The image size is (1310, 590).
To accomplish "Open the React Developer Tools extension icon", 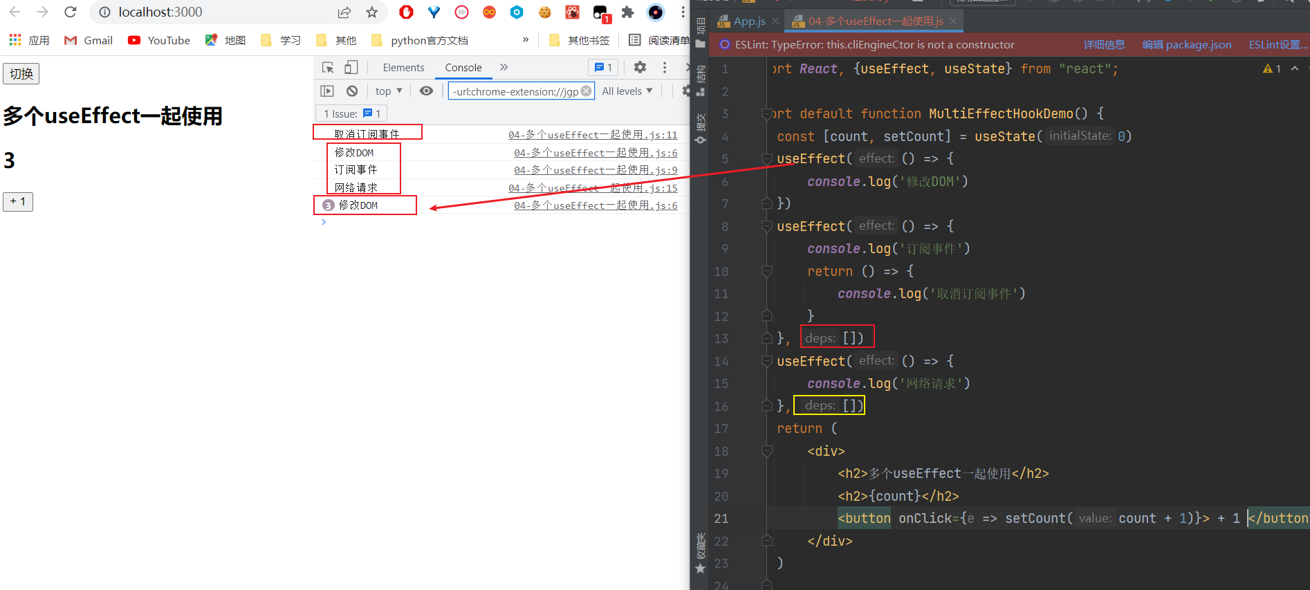I will [x=572, y=12].
